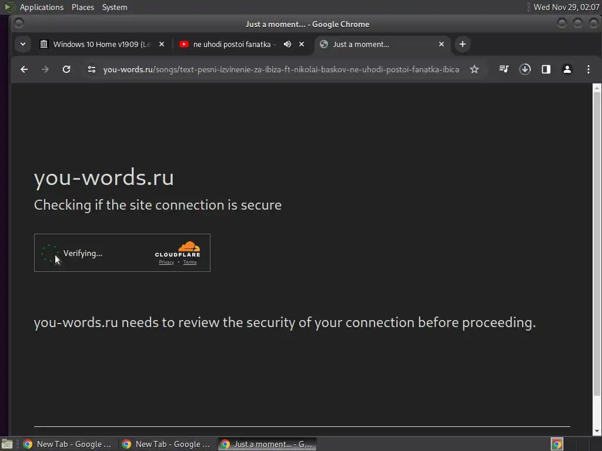Open Cloudflare Privacy link
602x451 pixels.
point(166,262)
